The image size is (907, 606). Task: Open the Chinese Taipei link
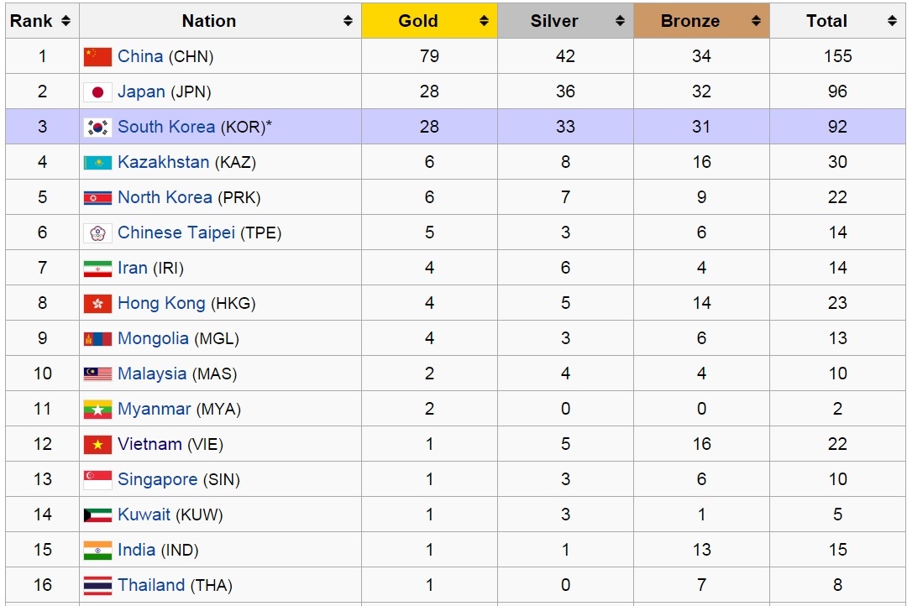tap(176, 232)
